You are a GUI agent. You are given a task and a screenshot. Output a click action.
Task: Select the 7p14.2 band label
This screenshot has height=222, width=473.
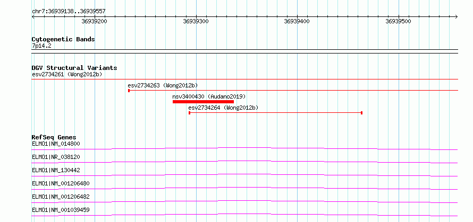[42, 46]
